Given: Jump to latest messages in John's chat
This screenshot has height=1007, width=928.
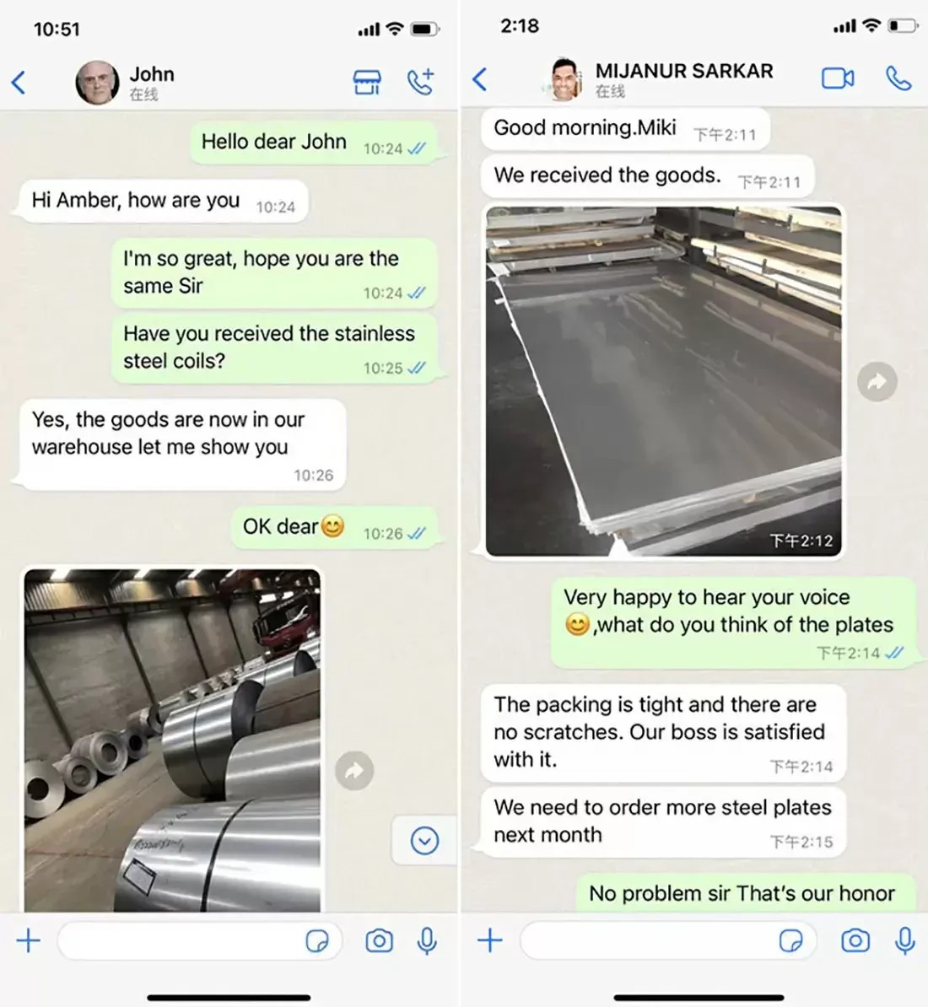Looking at the screenshot, I should pos(424,840).
